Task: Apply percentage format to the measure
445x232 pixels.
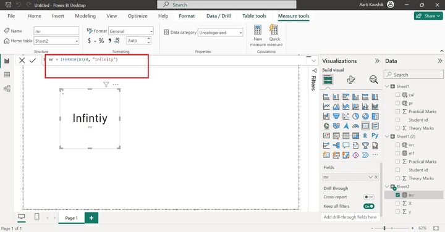Action: (101, 41)
